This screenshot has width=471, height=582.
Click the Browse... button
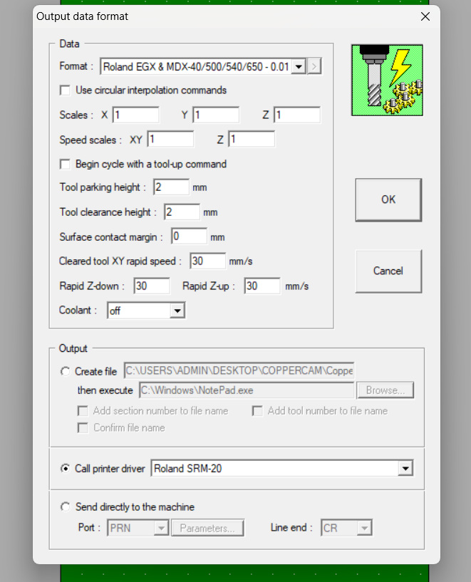click(x=385, y=390)
